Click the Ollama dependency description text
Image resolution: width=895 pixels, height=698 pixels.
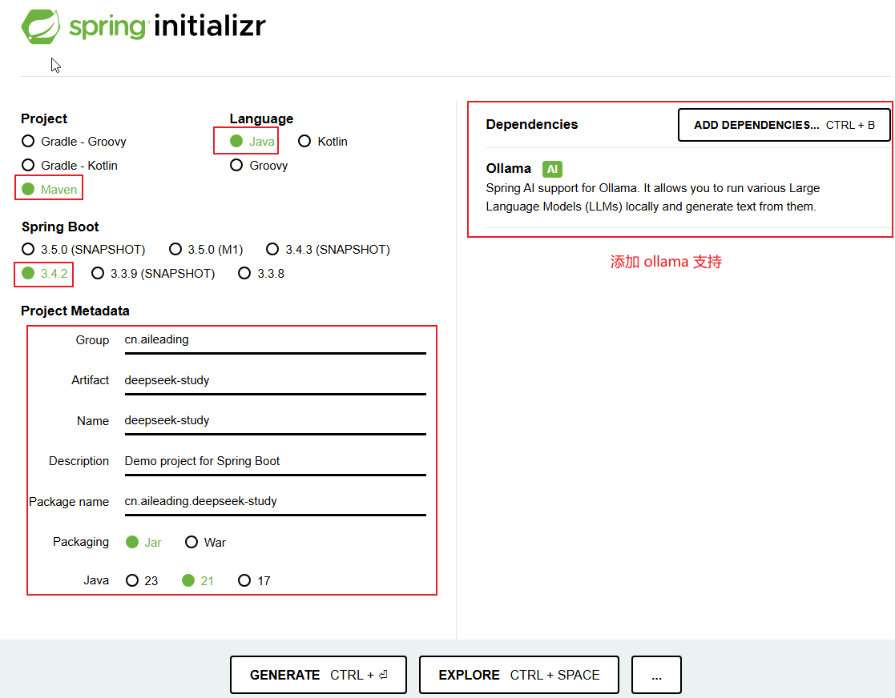[x=653, y=197]
